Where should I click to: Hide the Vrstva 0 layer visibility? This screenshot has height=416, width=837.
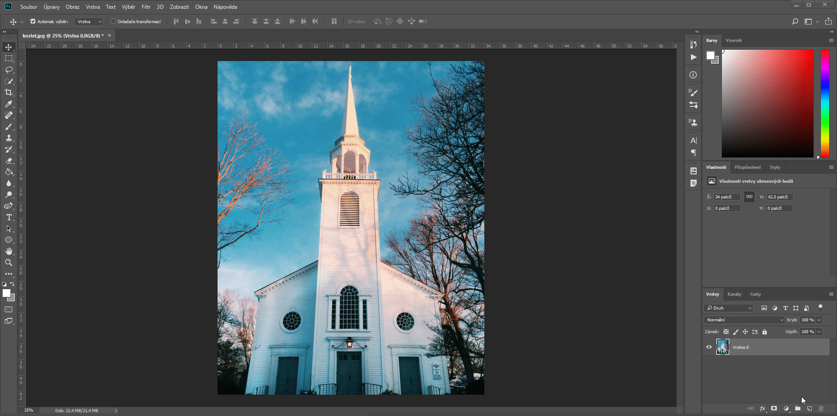tap(708, 347)
